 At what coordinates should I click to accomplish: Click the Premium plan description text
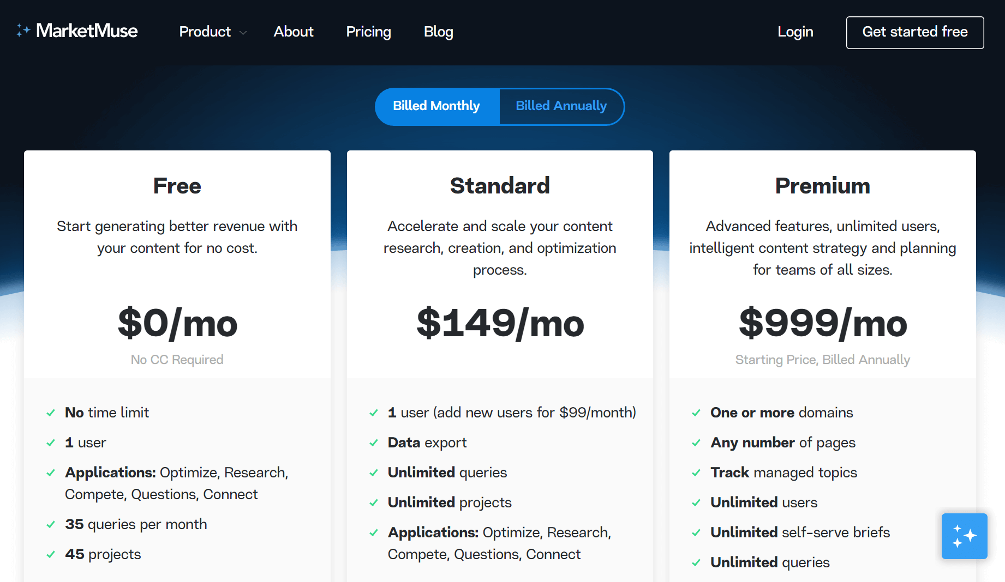[823, 248]
